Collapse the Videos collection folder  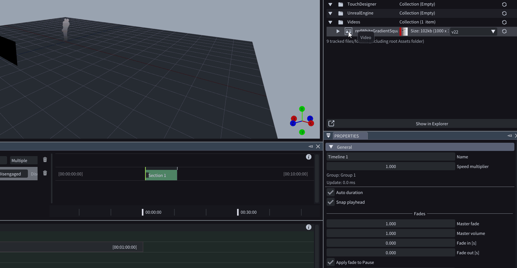coord(330,22)
